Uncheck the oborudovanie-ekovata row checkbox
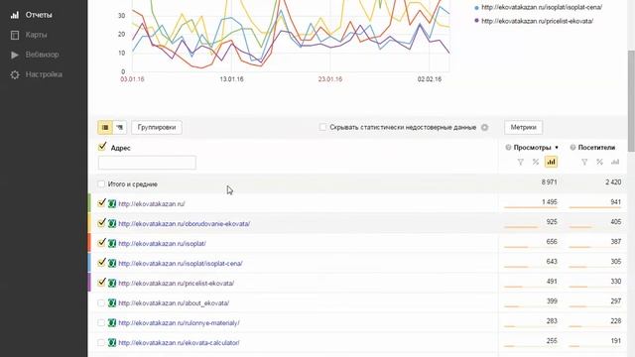Image resolution: width=635 pixels, height=357 pixels. pyautogui.click(x=101, y=222)
